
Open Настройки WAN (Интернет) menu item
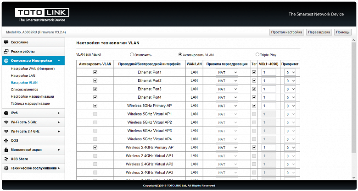point(33,69)
